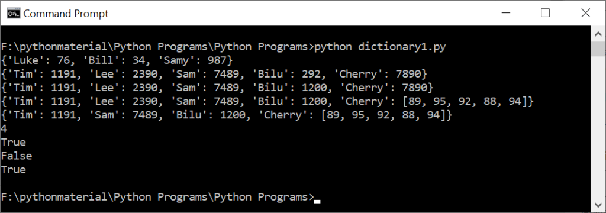Click the line containing 'Luke': 76
606x213 pixels.
117,61
